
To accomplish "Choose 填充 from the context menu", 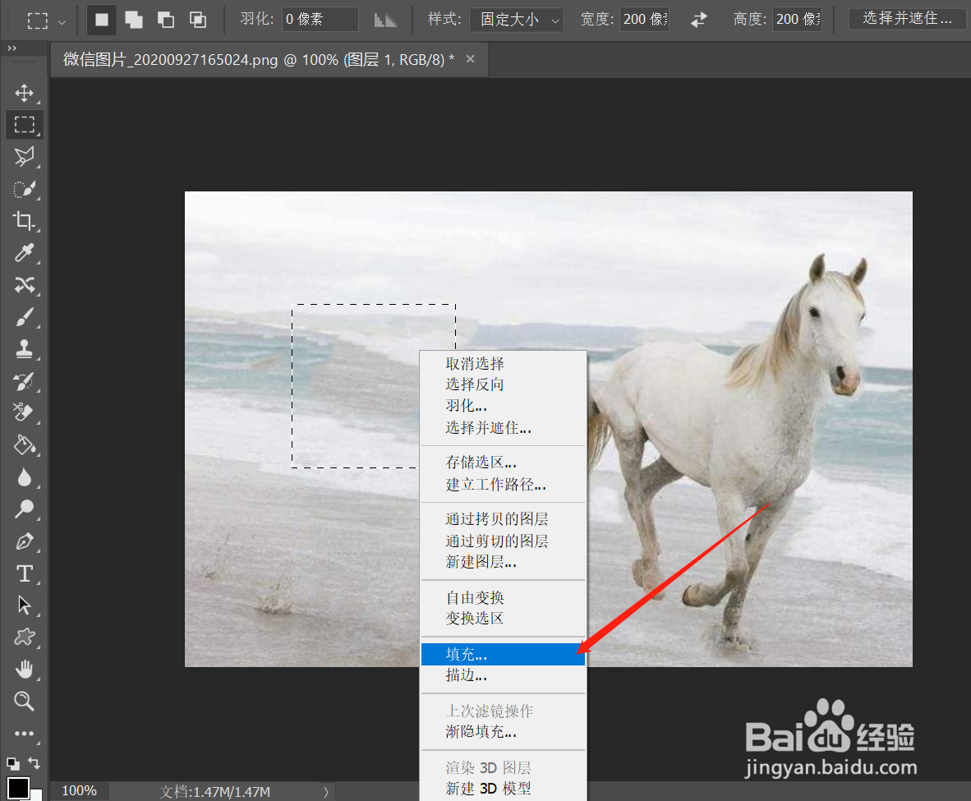I will [466, 654].
